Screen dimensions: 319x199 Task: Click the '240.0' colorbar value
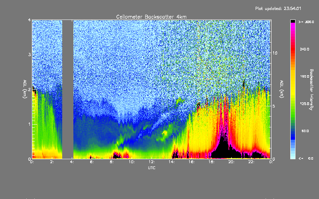coord(305,49)
